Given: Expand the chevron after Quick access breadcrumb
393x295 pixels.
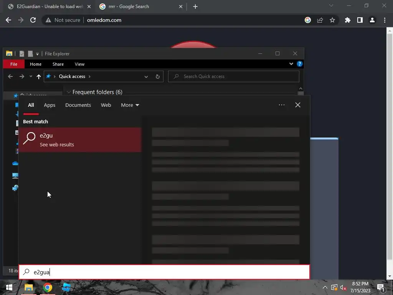Looking at the screenshot, I should [x=89, y=76].
